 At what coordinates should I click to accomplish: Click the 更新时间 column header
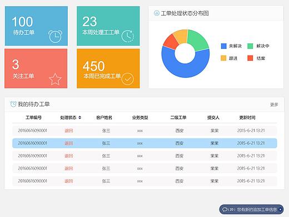click(x=247, y=117)
